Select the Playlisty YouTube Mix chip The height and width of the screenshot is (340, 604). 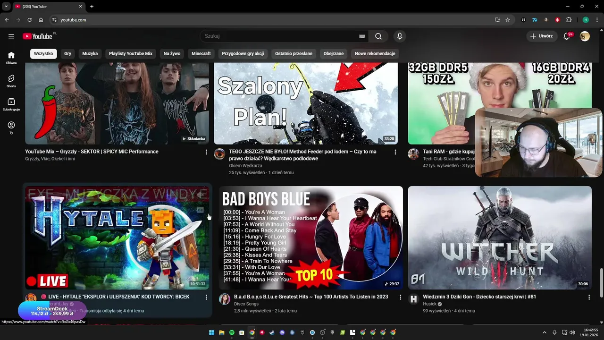(131, 54)
